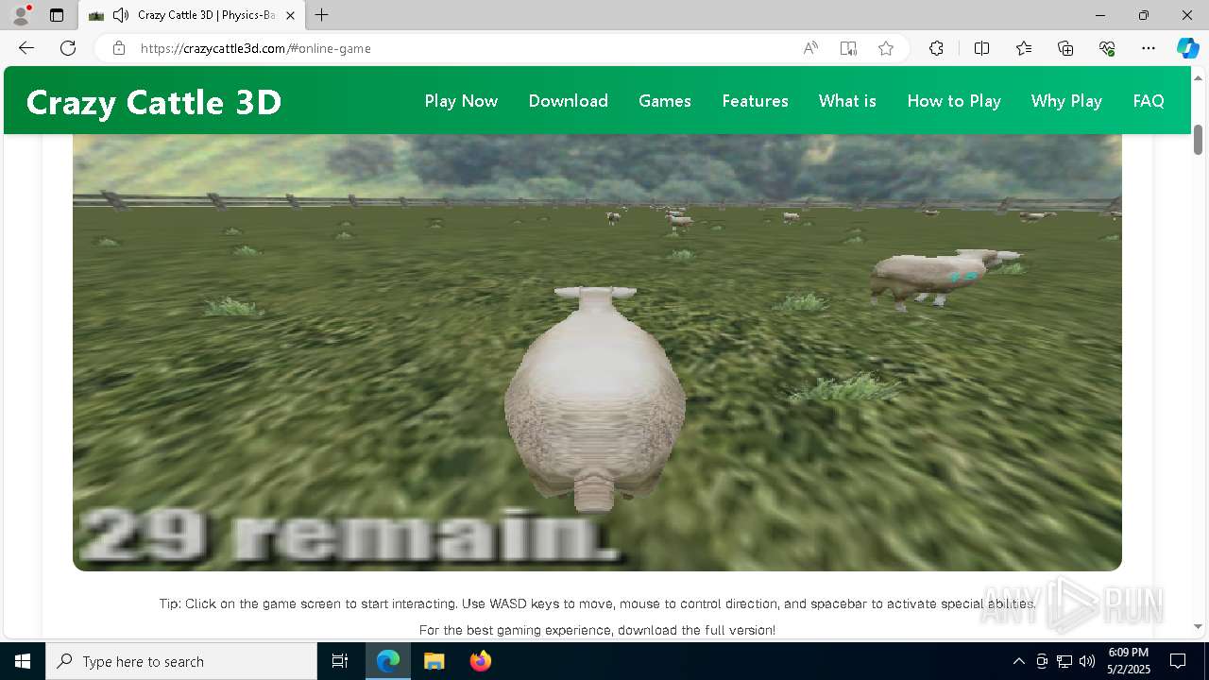The height and width of the screenshot is (680, 1209).
Task: Click scrollbar up arrow
Action: (1198, 76)
